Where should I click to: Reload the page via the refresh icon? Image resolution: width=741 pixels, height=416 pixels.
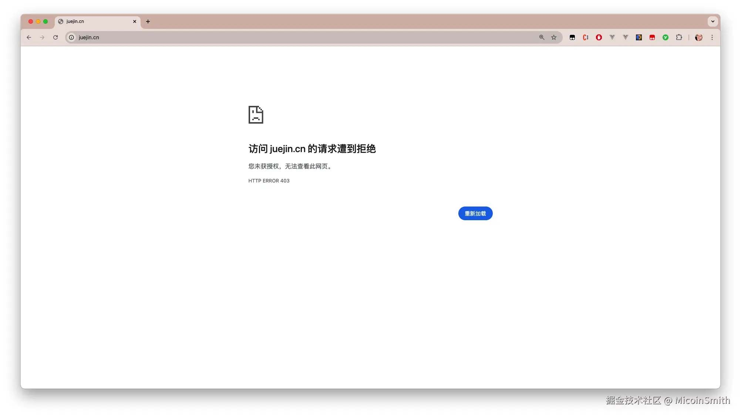click(55, 37)
